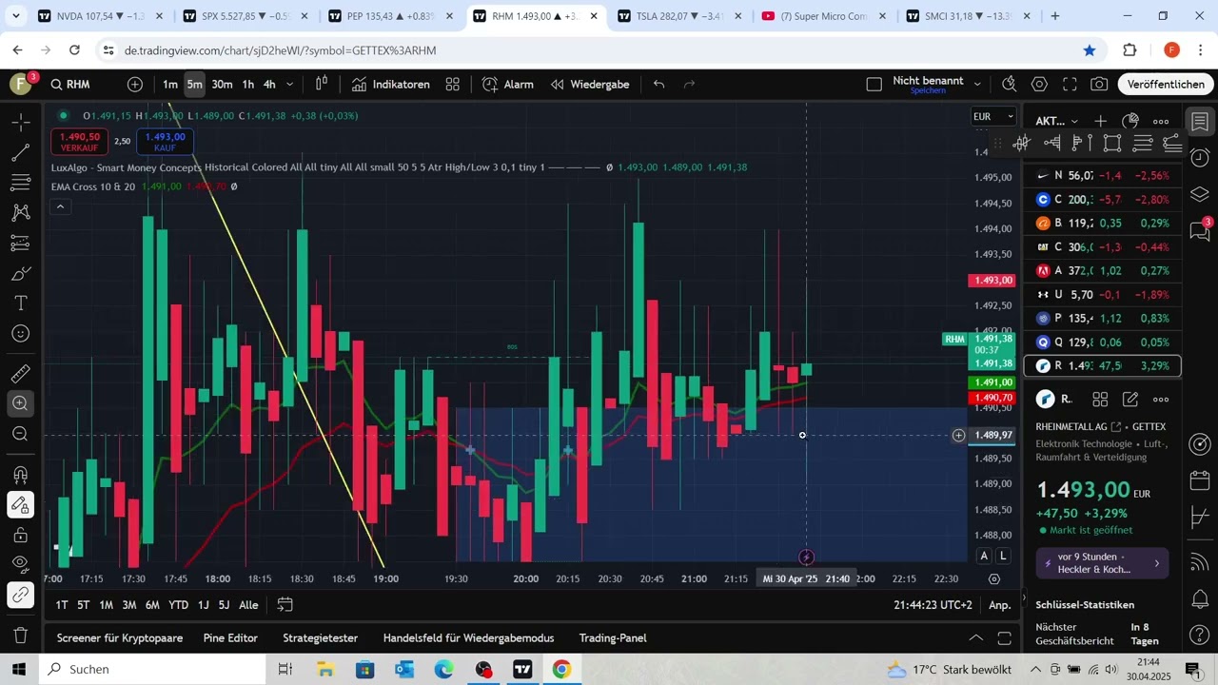
Task: Select the Alle date range
Action: pyautogui.click(x=248, y=605)
